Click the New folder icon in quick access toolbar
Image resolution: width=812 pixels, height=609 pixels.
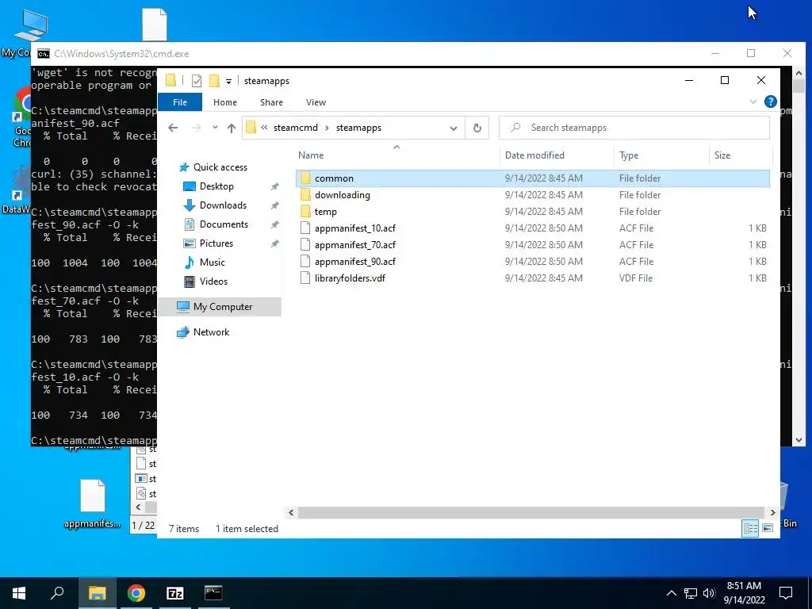[x=214, y=81]
